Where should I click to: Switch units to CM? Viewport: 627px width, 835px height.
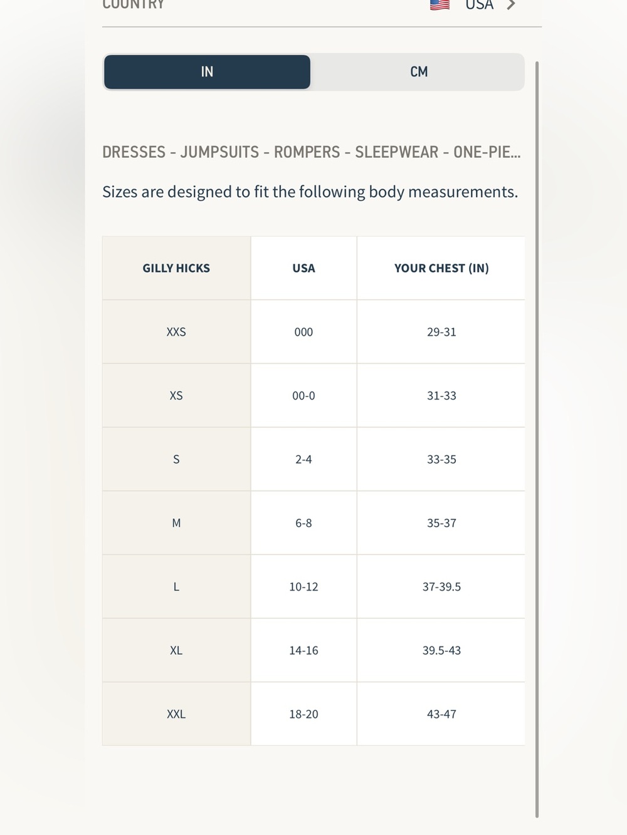click(418, 72)
